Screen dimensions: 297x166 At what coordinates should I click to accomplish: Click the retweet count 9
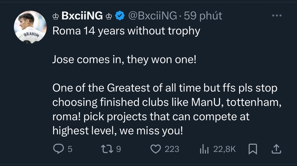point(118,149)
